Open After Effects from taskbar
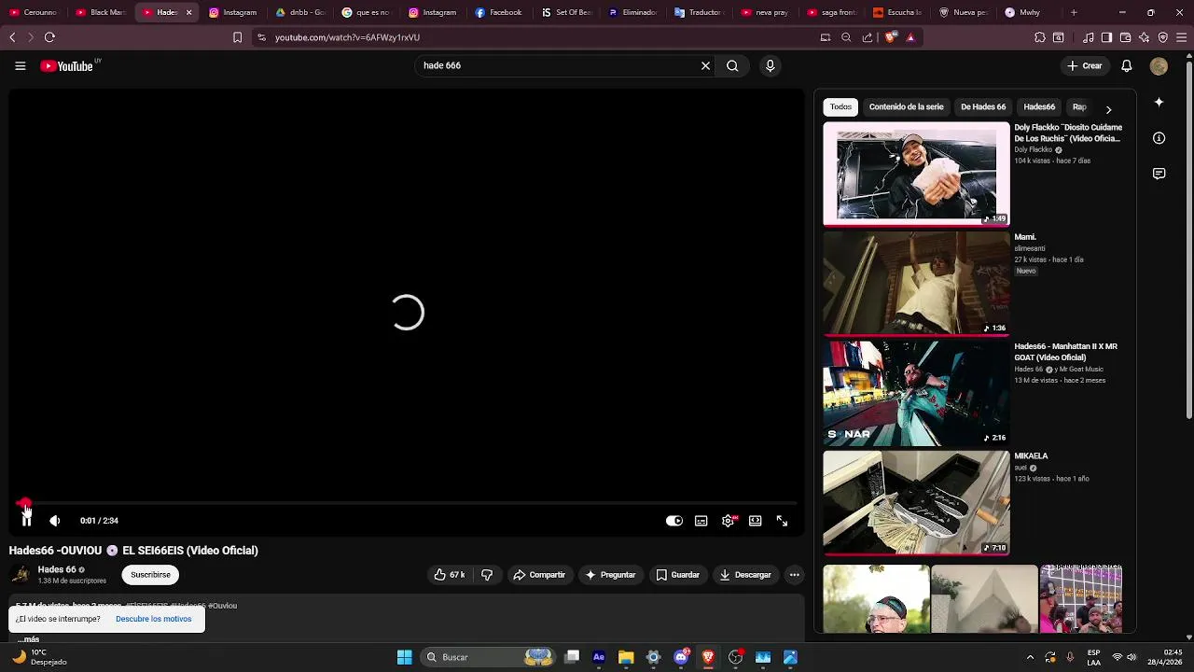This screenshot has width=1194, height=672. (599, 657)
